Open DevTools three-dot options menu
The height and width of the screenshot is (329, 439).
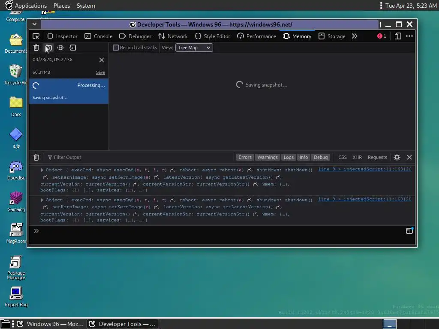click(409, 36)
